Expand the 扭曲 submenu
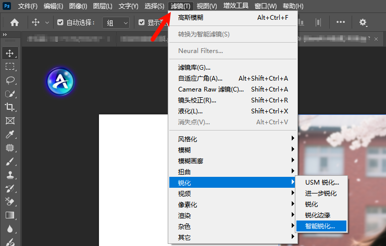 [x=233, y=172]
